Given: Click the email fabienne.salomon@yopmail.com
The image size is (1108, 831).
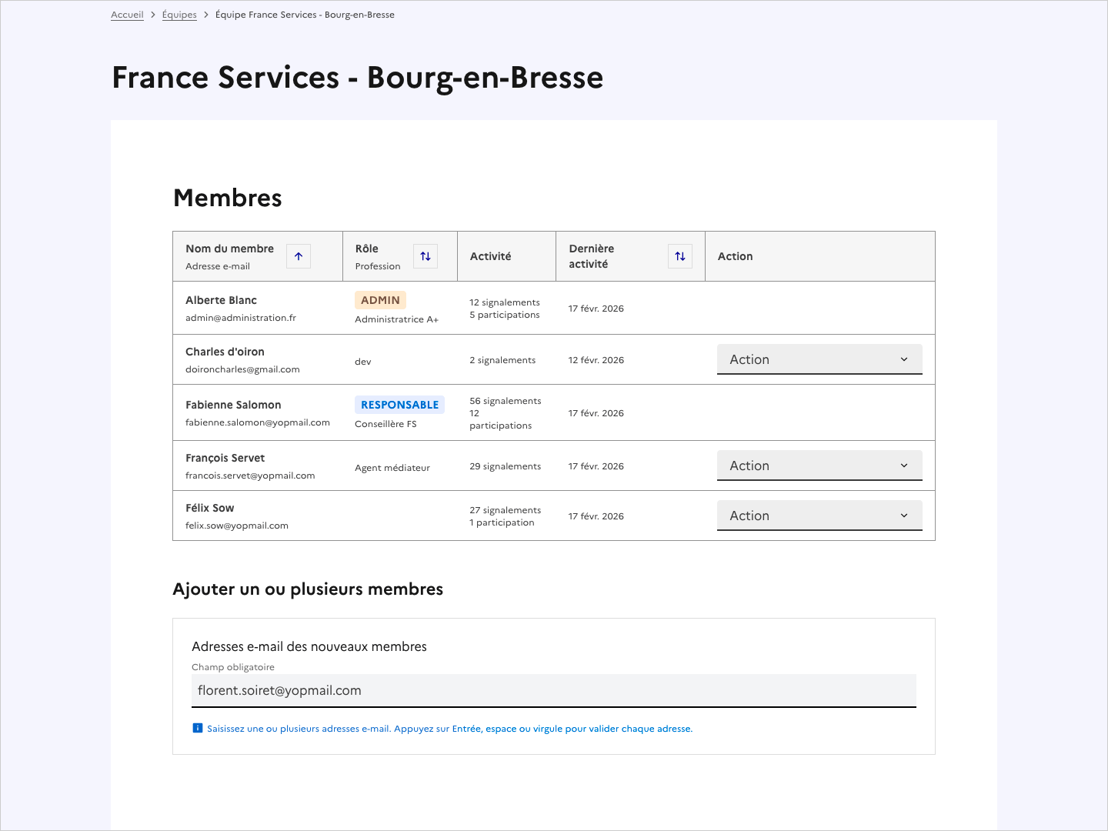Looking at the screenshot, I should [257, 422].
